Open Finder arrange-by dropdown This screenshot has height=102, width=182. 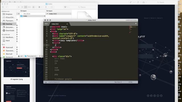tap(34, 7)
